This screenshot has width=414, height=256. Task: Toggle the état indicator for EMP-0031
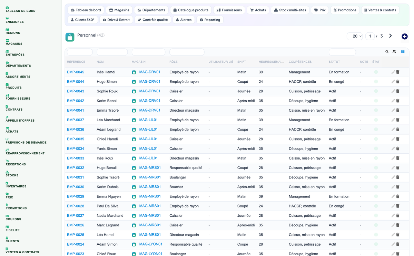coord(376,177)
